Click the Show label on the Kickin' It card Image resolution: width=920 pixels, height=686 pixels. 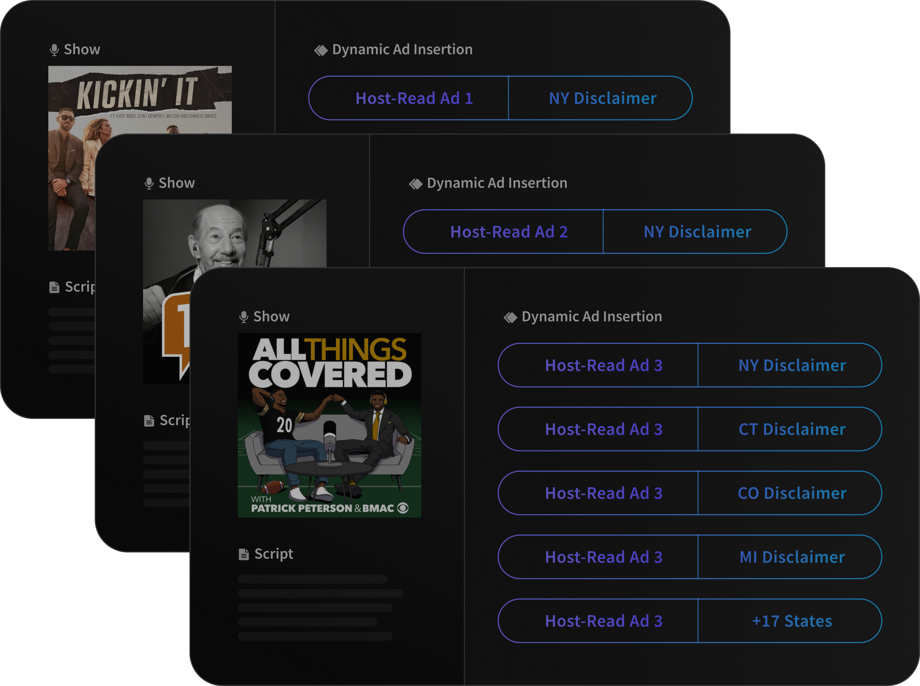tap(82, 49)
